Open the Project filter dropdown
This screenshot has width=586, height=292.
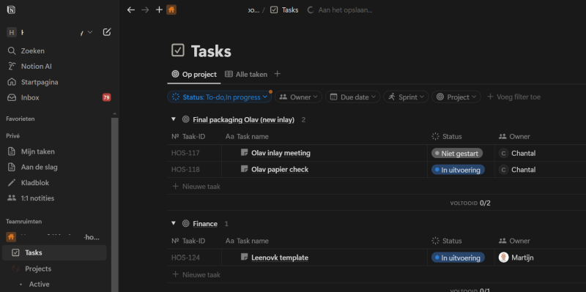coord(456,97)
